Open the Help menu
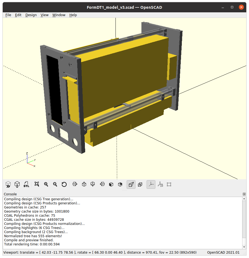This screenshot has width=249, height=258. [73, 15]
